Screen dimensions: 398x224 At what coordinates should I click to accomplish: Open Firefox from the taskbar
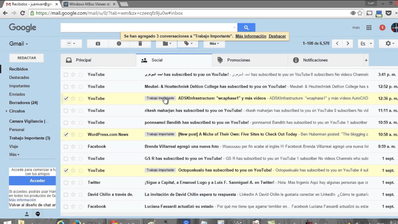[x=76, y=222]
